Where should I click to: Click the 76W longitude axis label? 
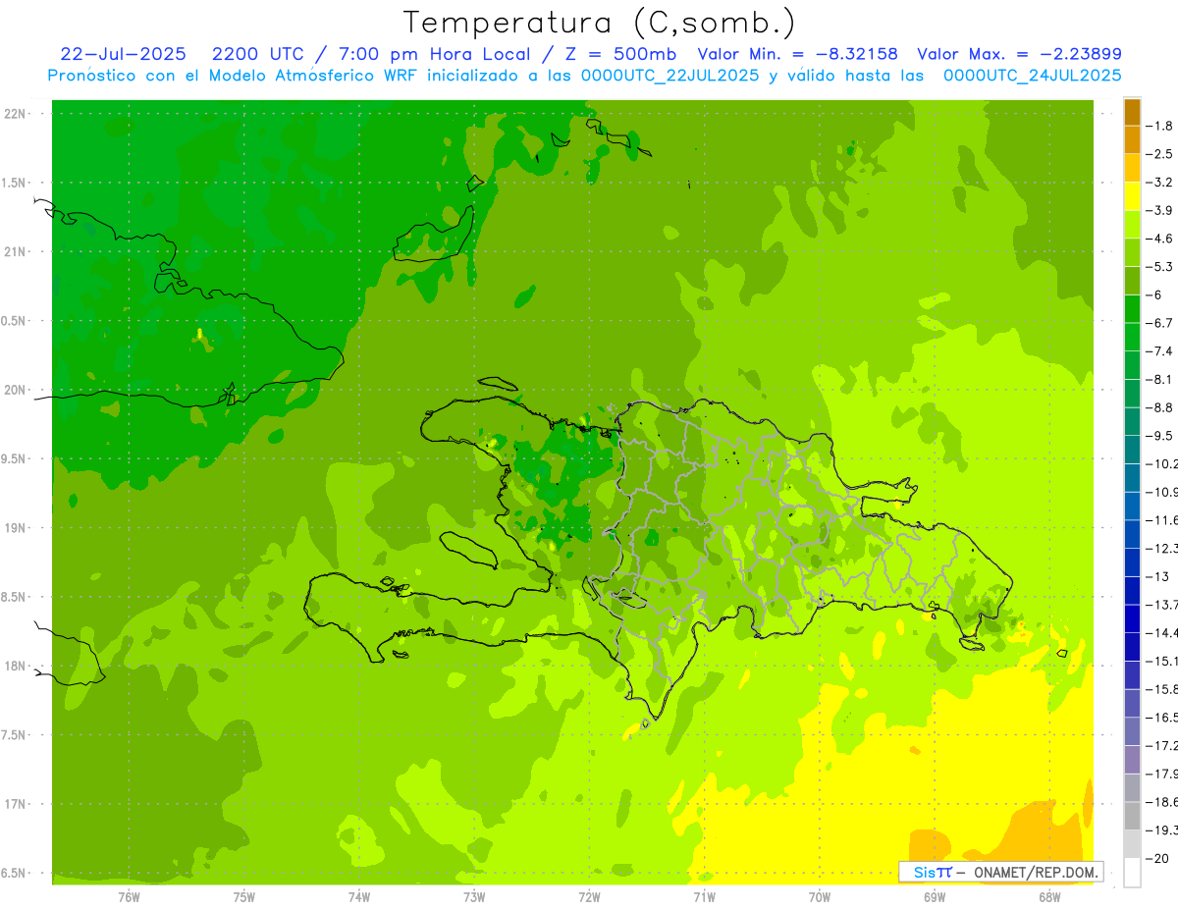(x=129, y=896)
